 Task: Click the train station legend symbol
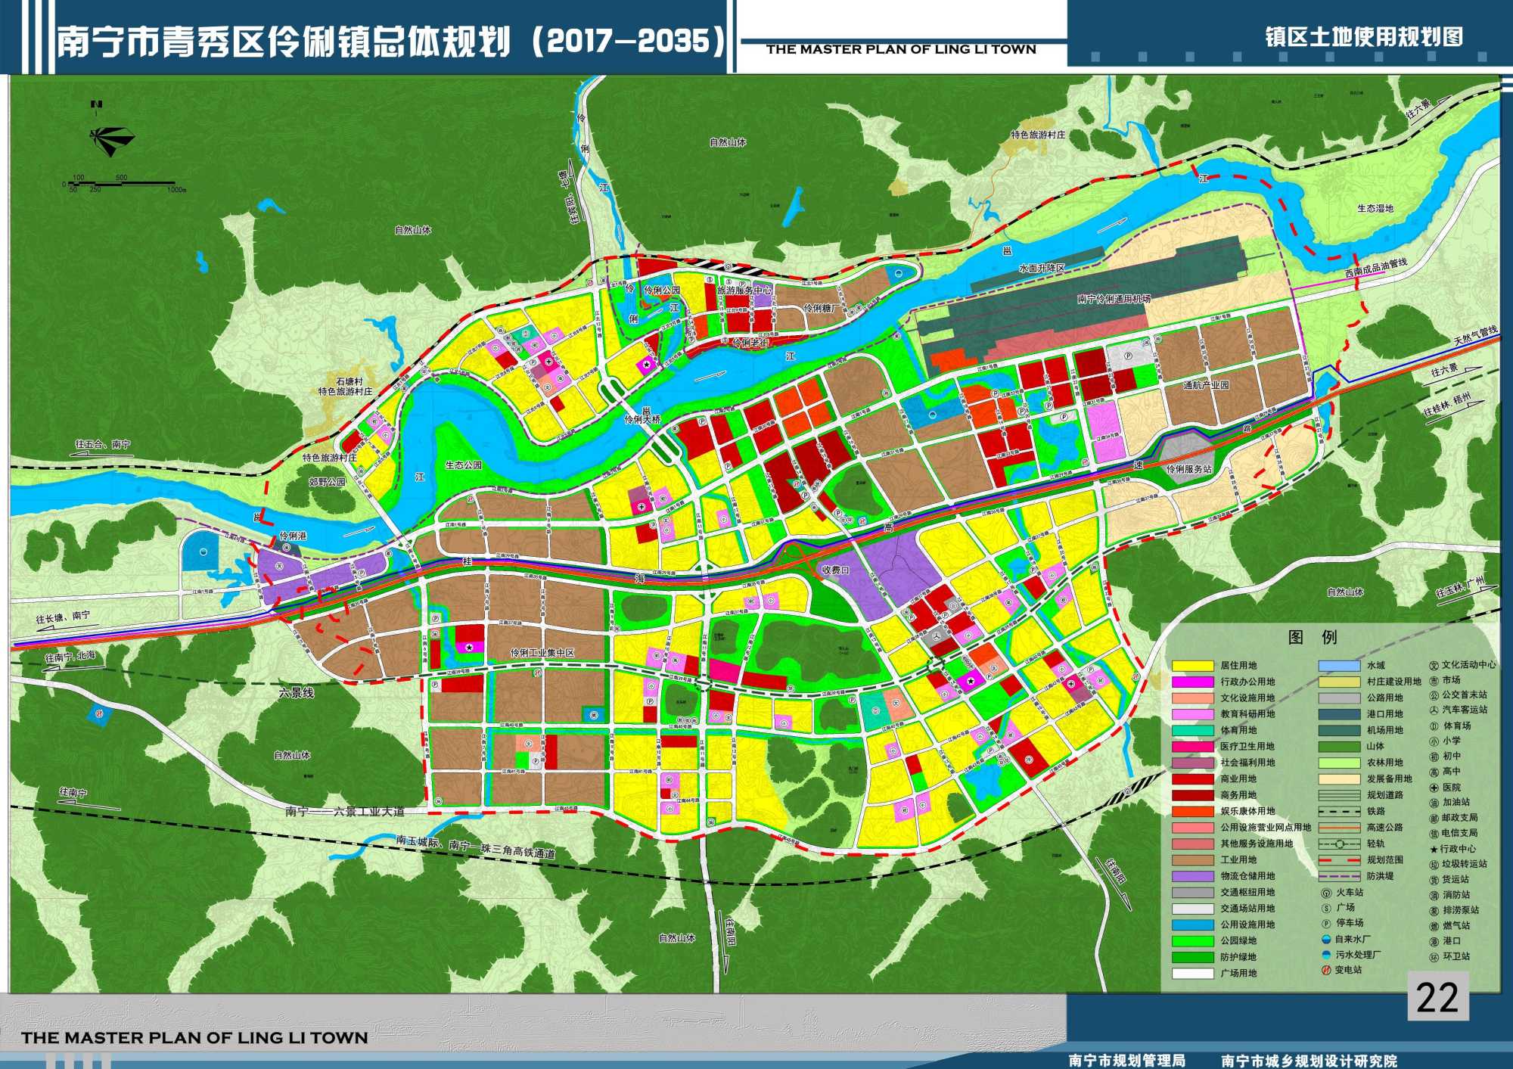pyautogui.click(x=1325, y=893)
